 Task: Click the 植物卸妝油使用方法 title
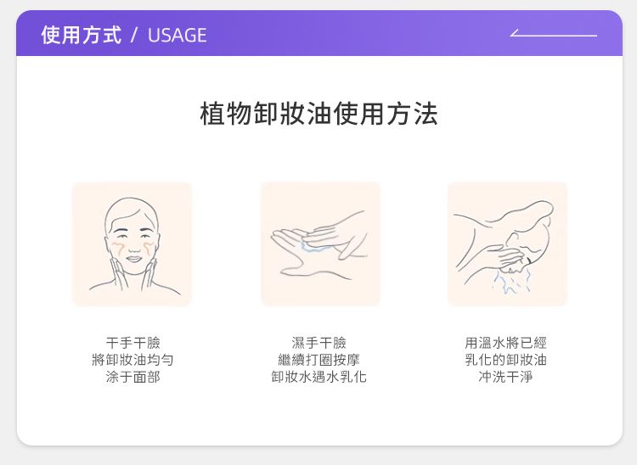(x=318, y=114)
